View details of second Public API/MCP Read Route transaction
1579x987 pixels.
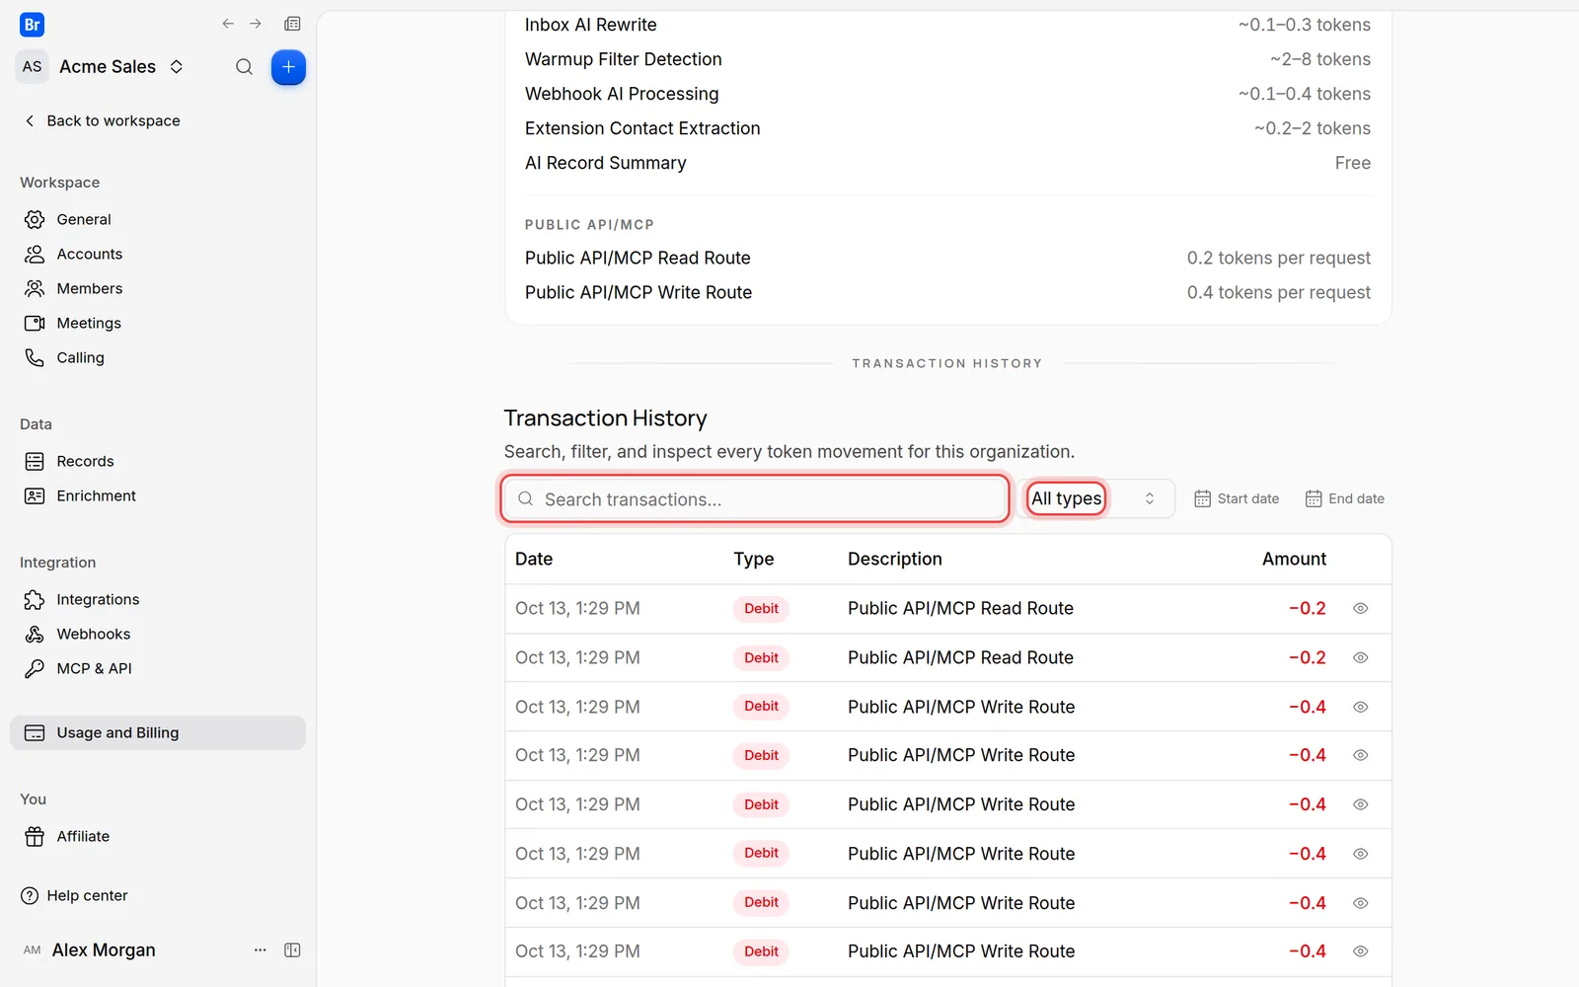(x=1360, y=657)
